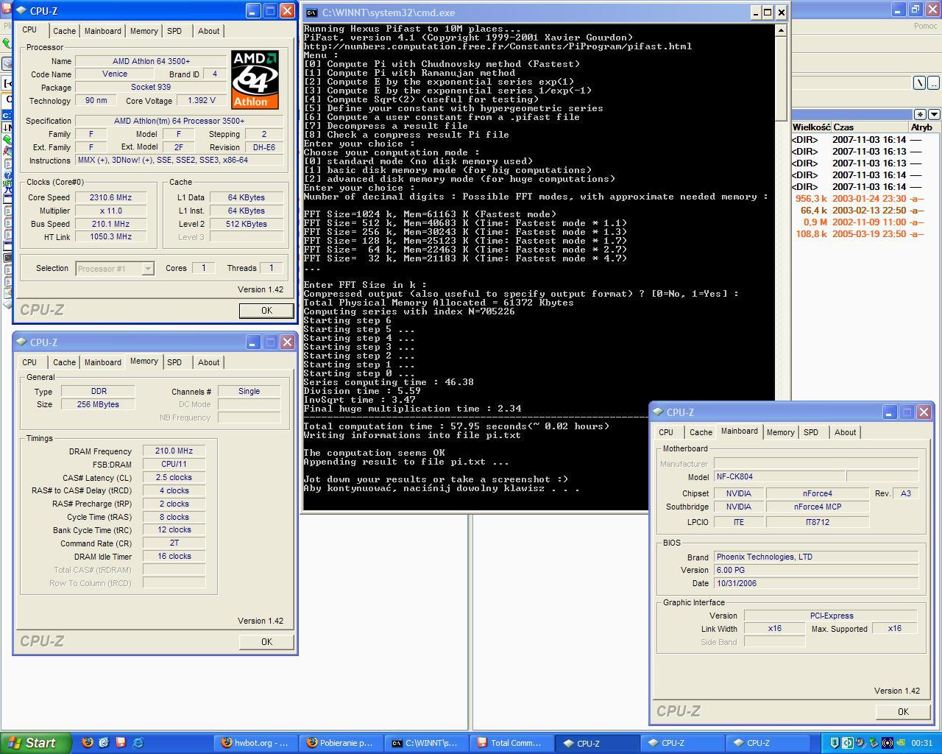The height and width of the screenshot is (754, 942).
Task: Click the AMD Athlon 64 logo image
Action: tap(255, 80)
